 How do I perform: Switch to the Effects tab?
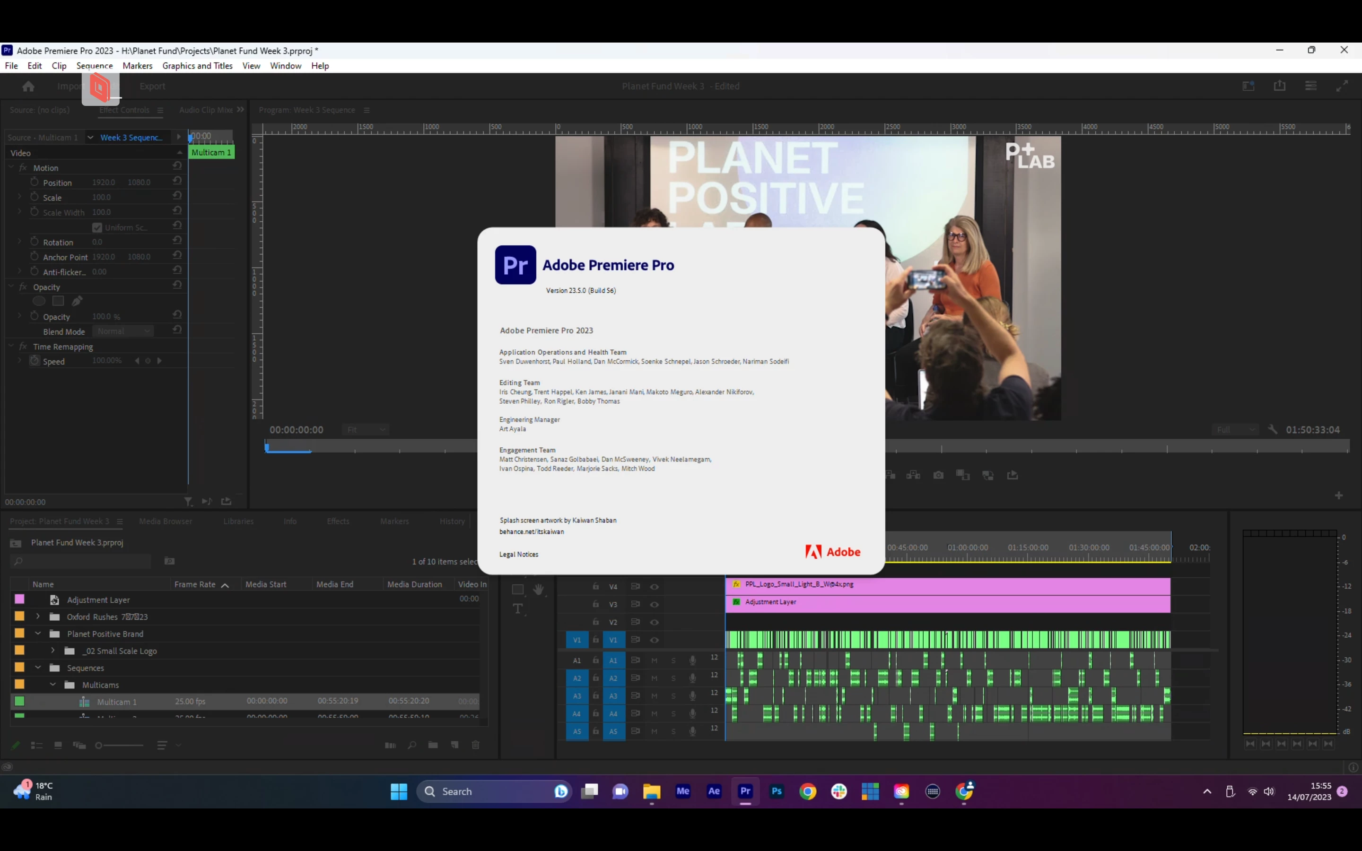coord(338,521)
